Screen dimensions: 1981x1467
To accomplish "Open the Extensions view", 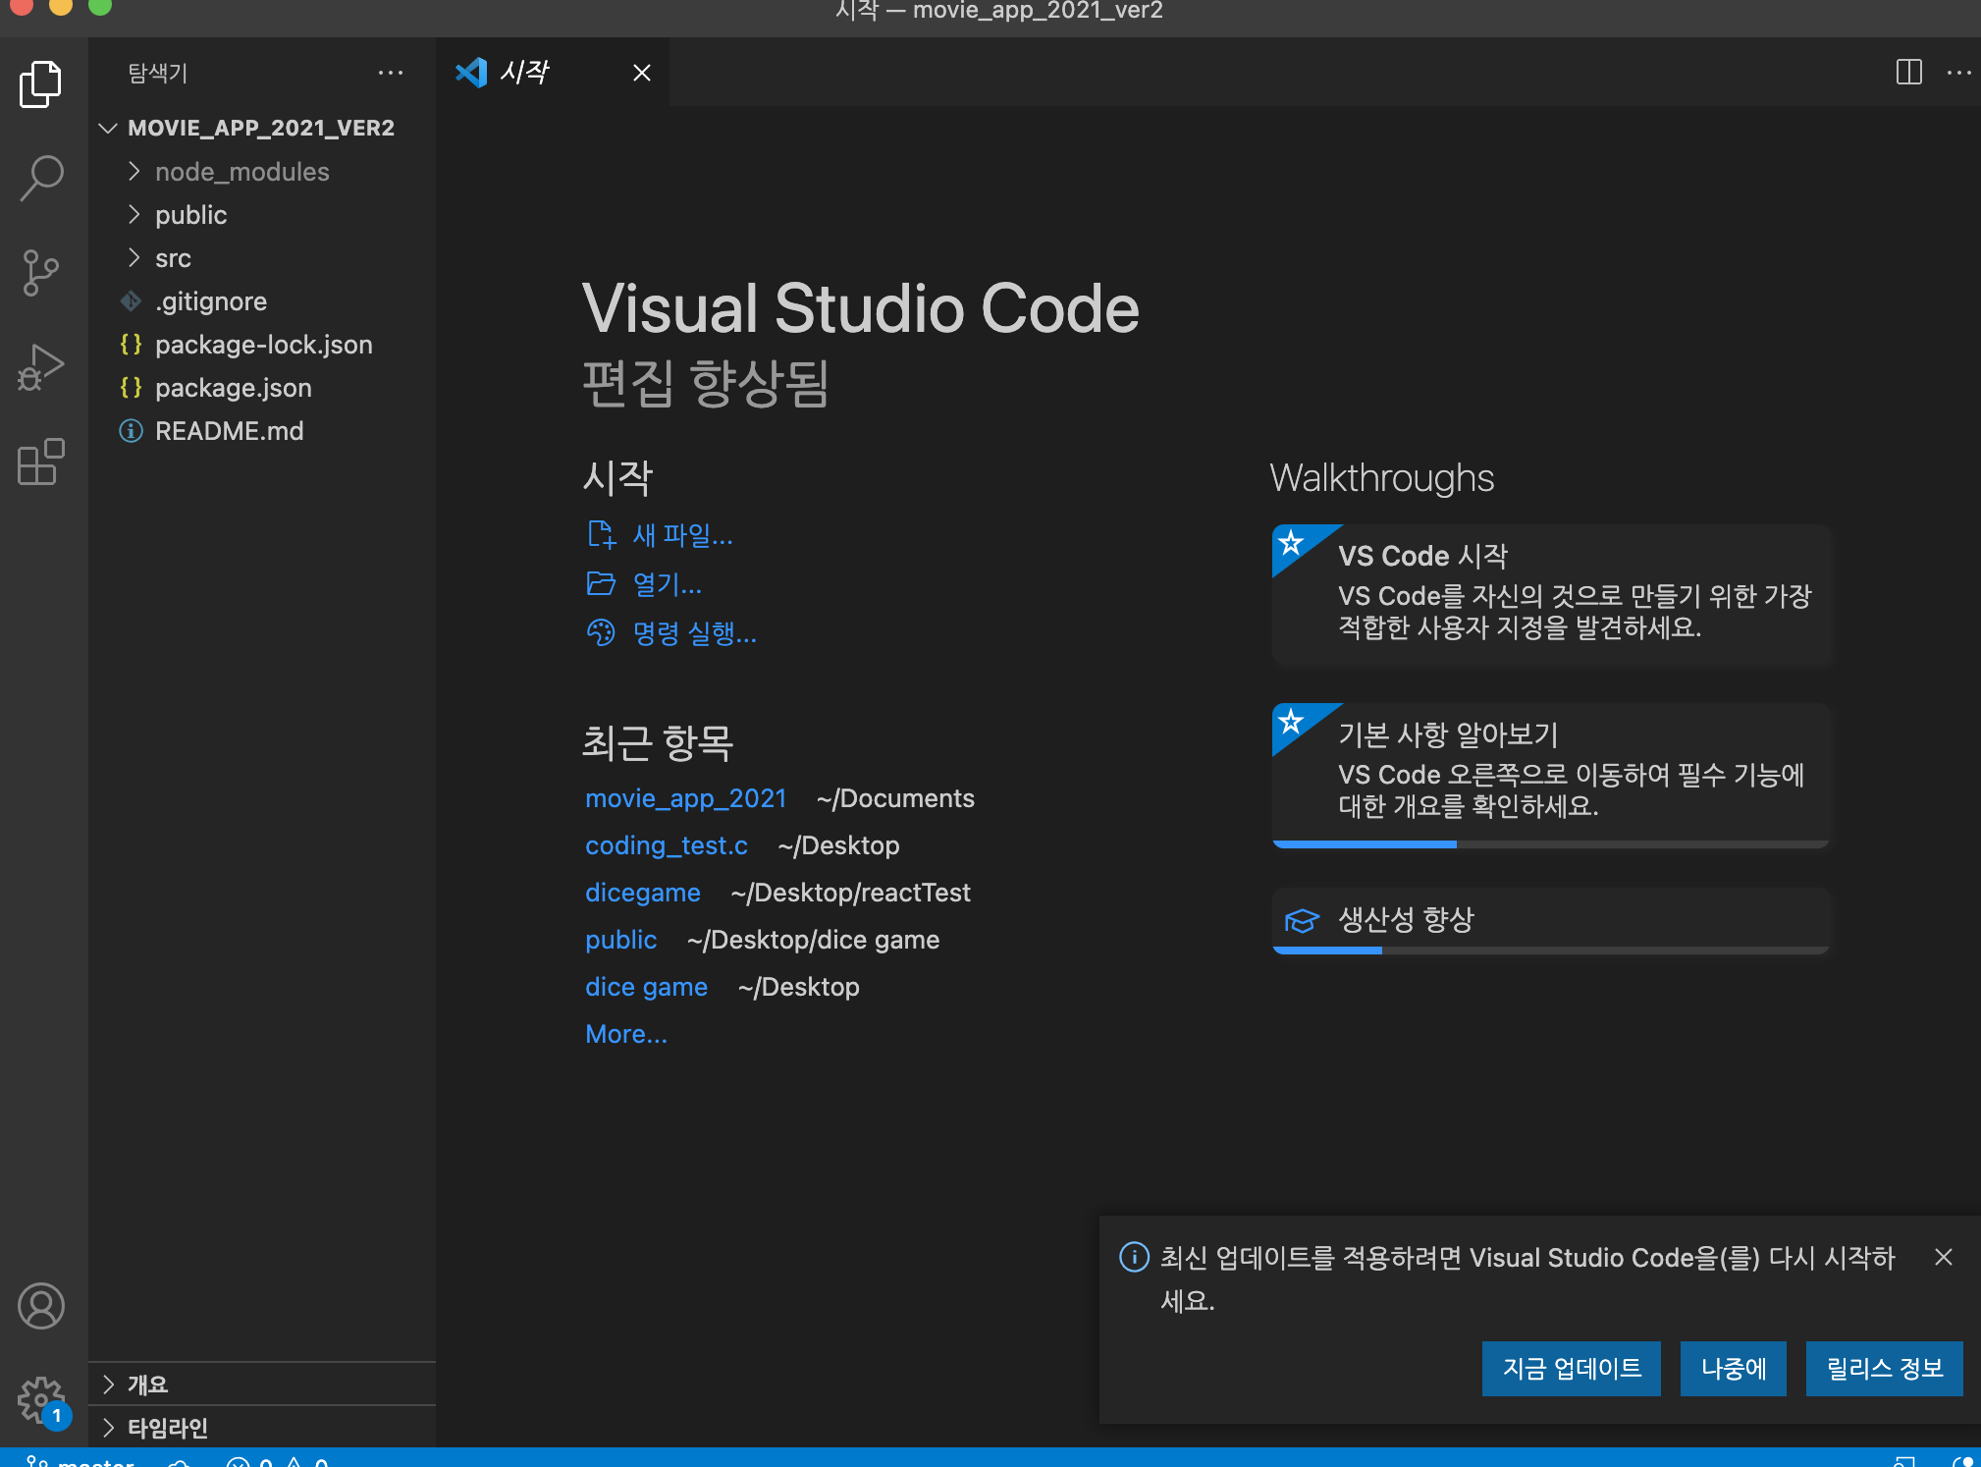I will tap(40, 462).
